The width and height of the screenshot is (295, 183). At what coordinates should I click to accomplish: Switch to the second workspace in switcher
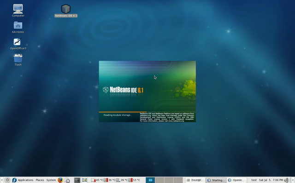pyautogui.click(x=159, y=180)
